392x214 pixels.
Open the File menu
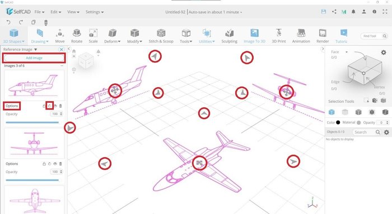tap(39, 12)
